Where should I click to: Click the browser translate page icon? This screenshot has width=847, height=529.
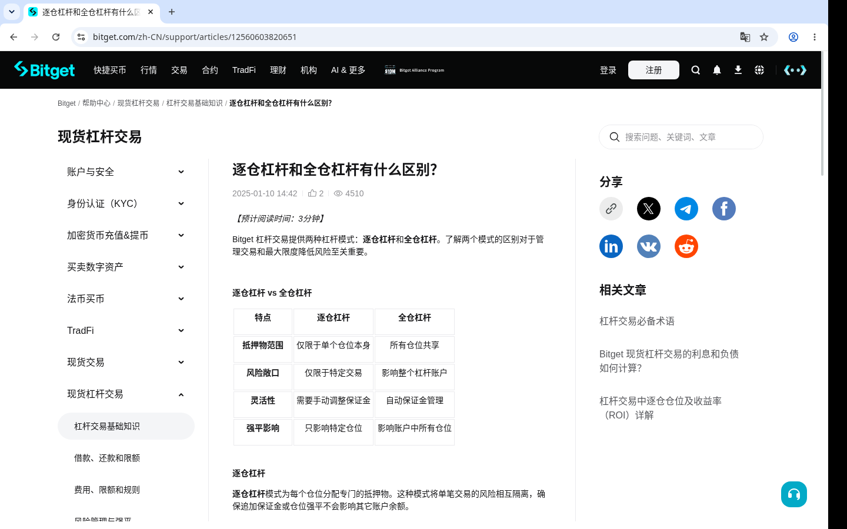point(745,37)
